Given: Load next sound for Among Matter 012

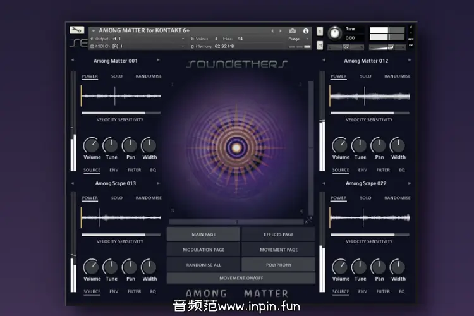Looking at the screenshot, I should (410, 60).
